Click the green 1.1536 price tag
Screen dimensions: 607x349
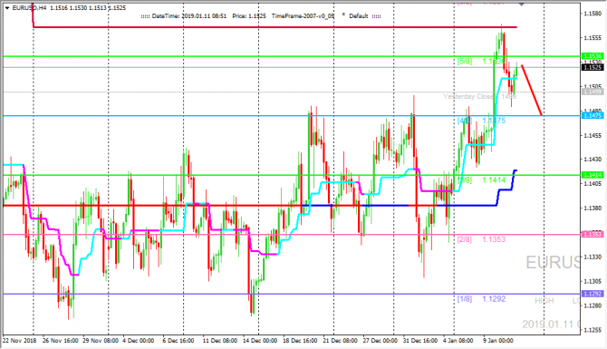pos(593,56)
